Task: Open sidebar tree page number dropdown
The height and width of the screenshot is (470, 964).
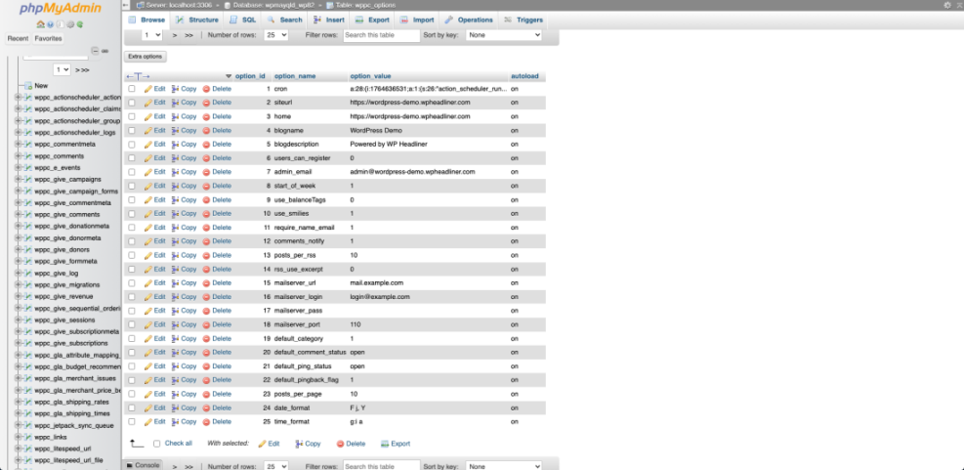Action: click(x=63, y=70)
